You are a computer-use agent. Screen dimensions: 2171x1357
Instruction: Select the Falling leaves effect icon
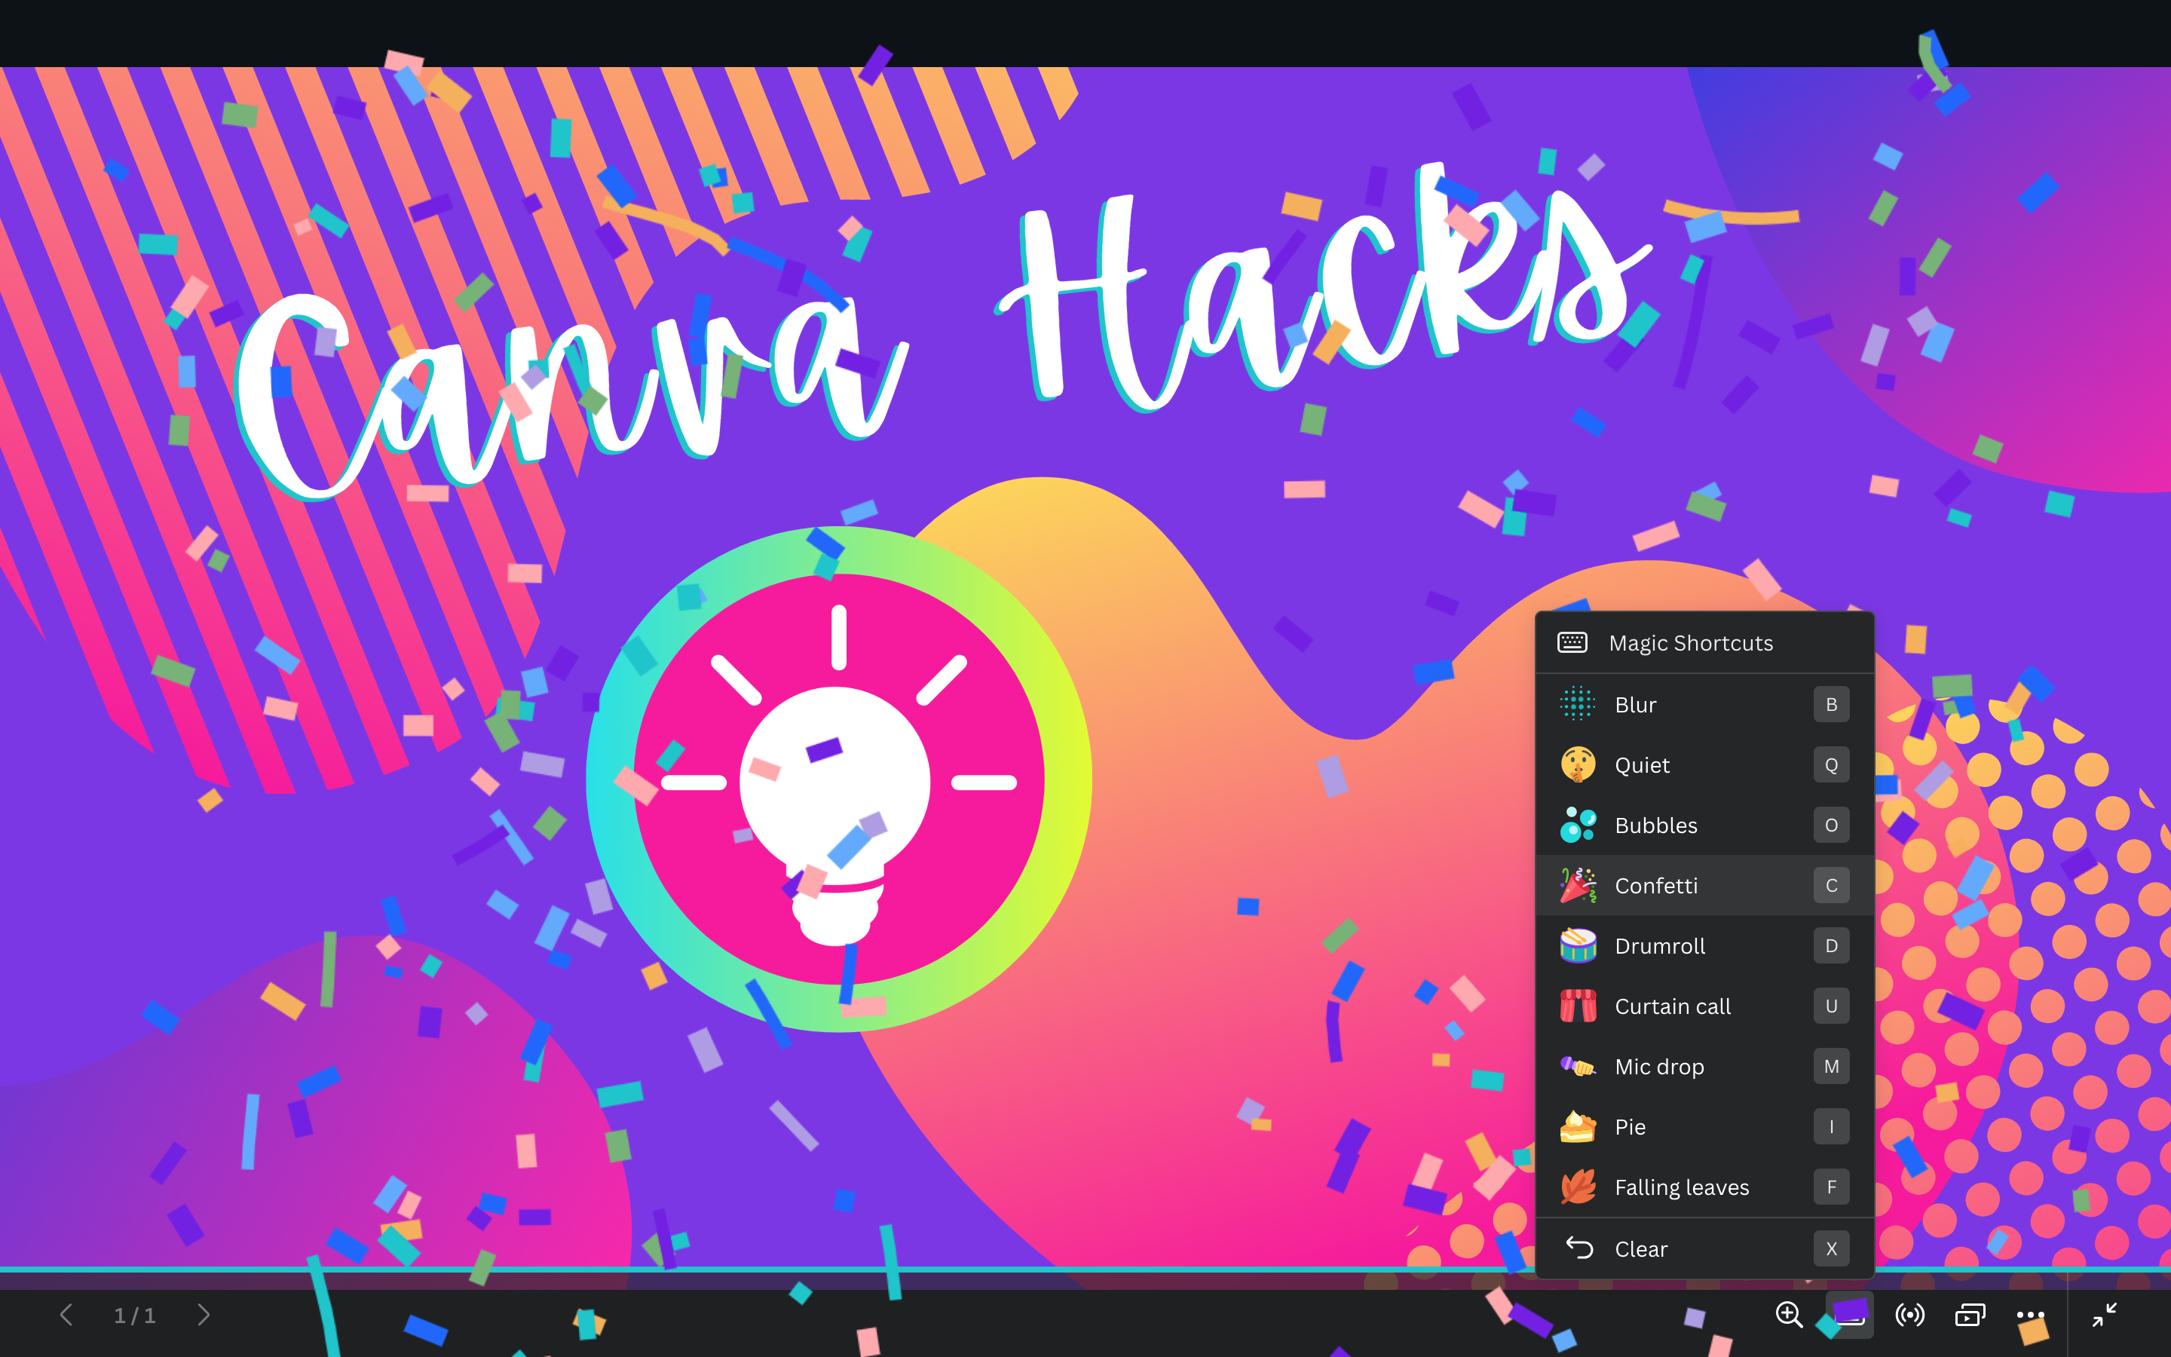coord(1577,1185)
